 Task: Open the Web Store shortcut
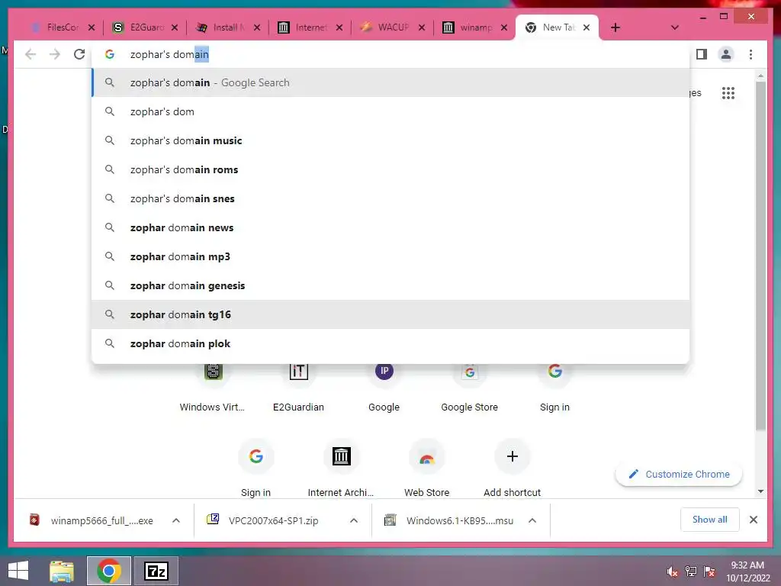click(x=427, y=466)
